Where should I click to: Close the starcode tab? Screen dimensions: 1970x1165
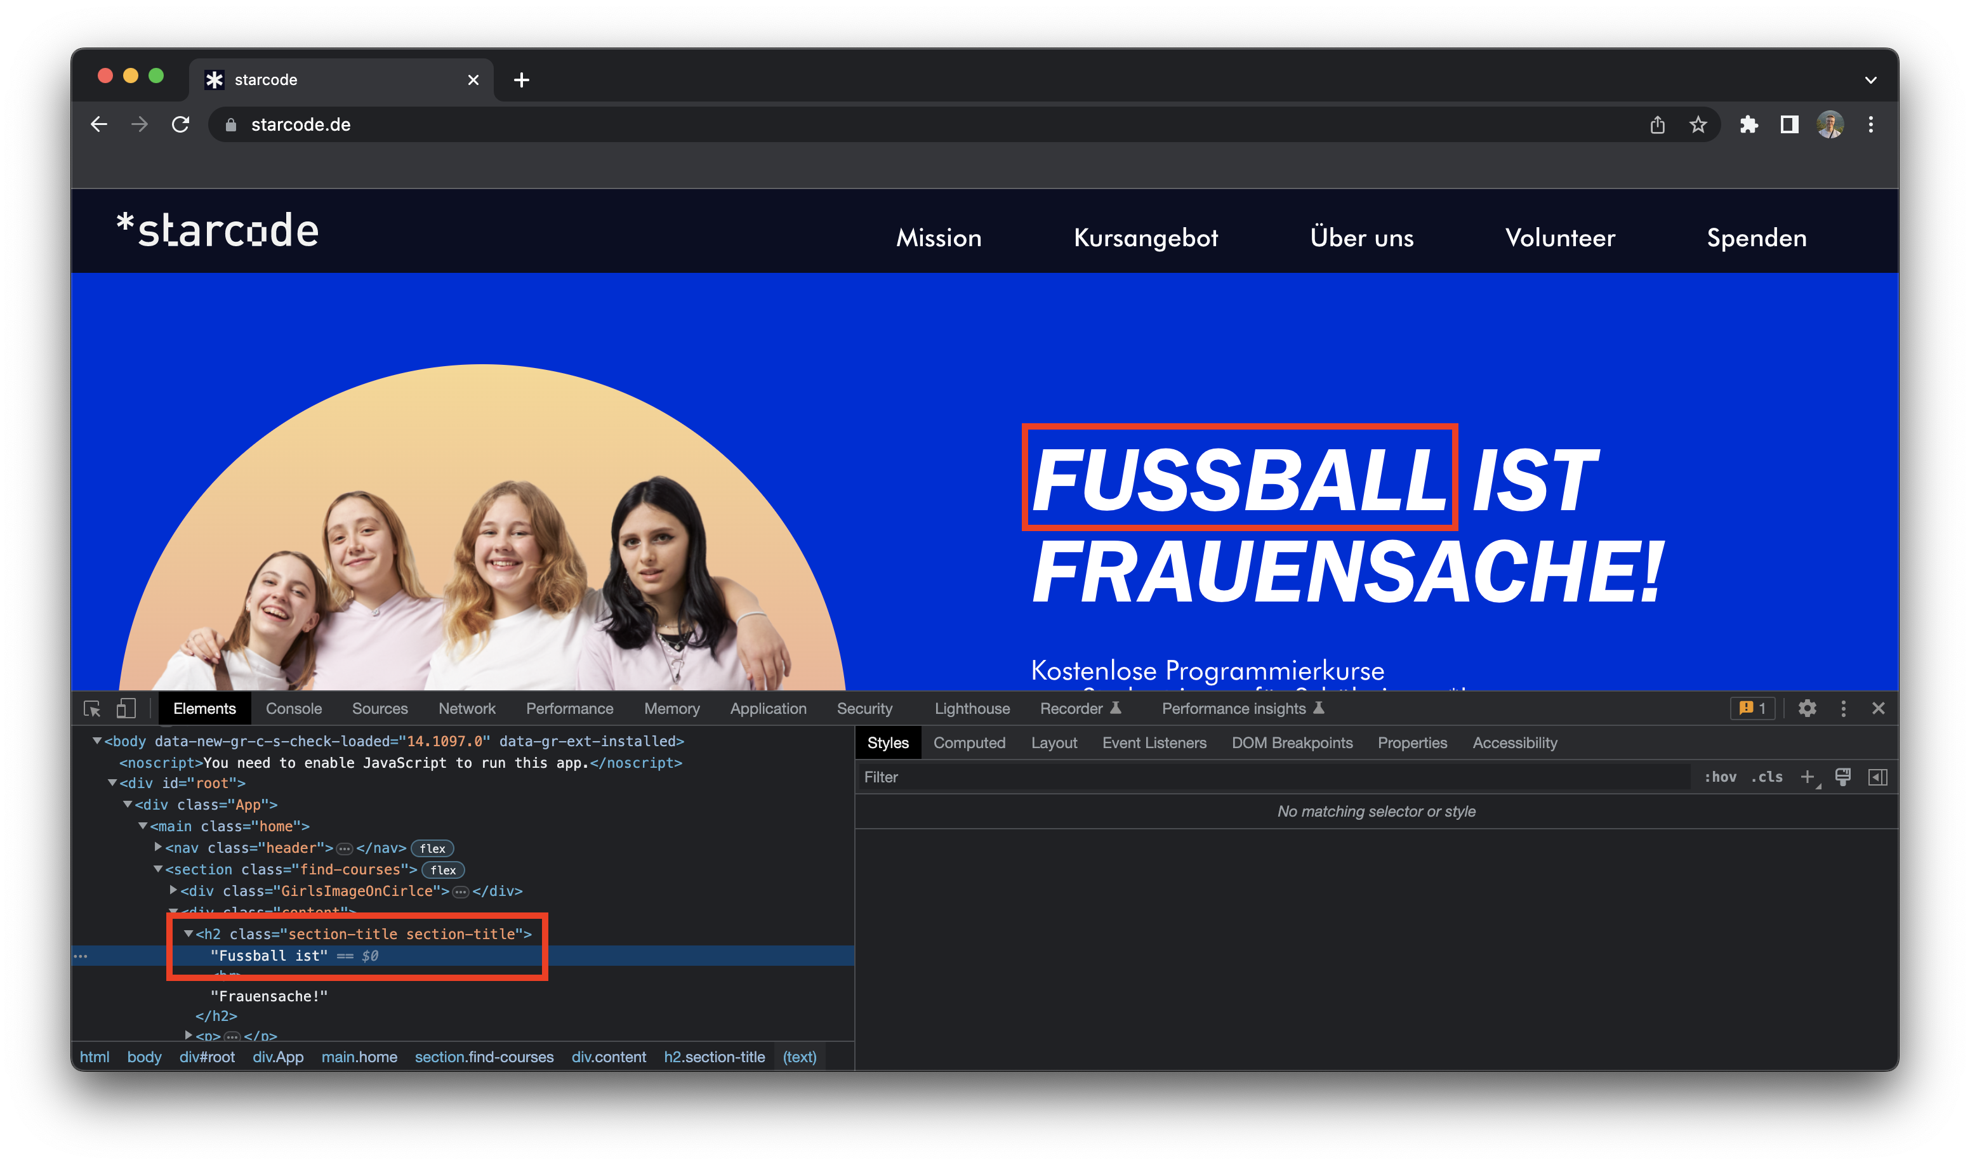tap(473, 80)
